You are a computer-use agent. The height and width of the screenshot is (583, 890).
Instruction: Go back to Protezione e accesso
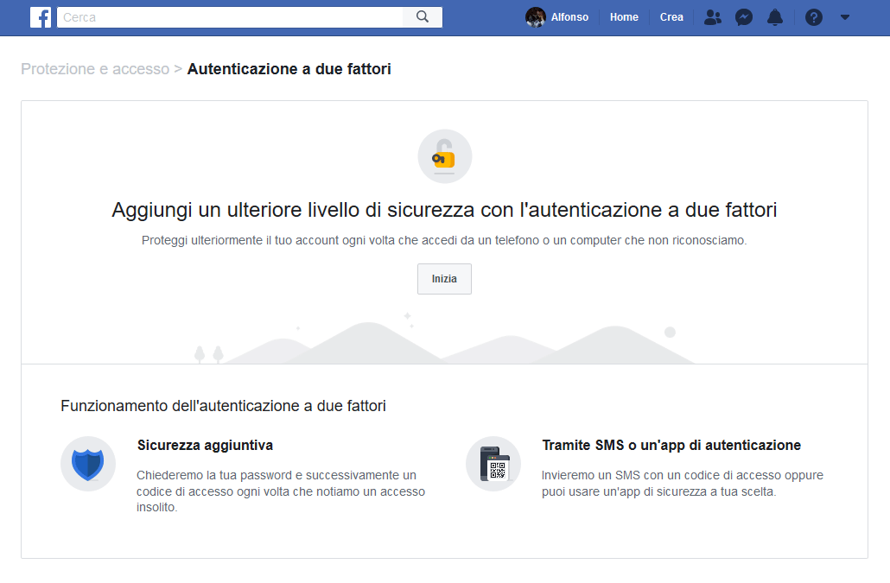(x=95, y=69)
